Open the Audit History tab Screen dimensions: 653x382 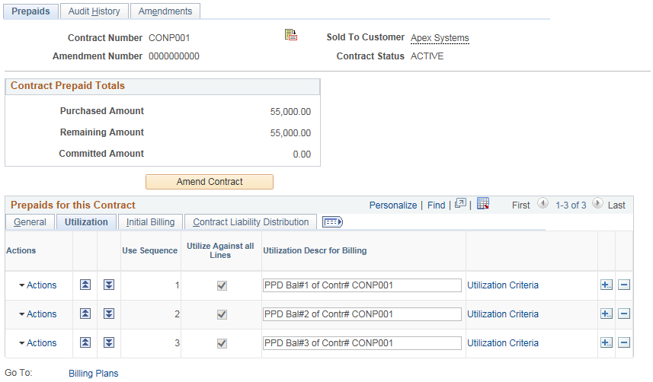94,11
